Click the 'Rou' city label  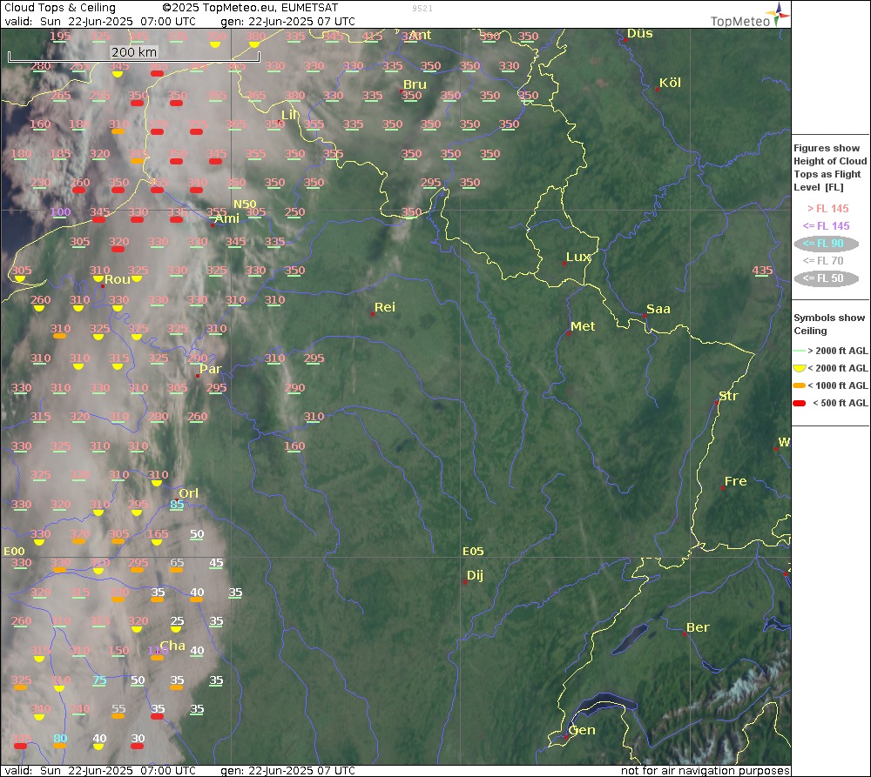click(x=118, y=279)
